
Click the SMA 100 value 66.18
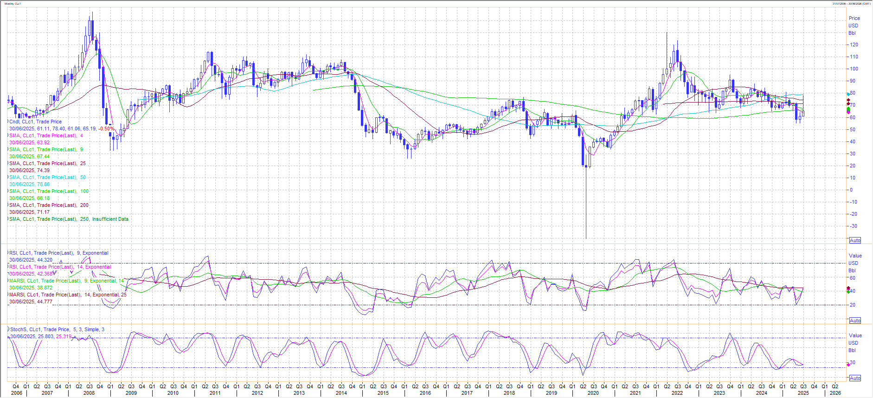click(43, 198)
